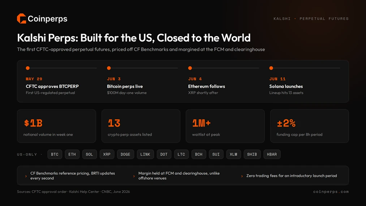Click the 'JUN 4' date label
366x206 pixels.
point(195,79)
